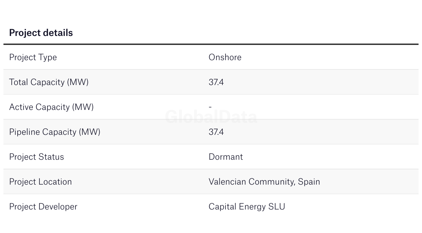Click the 37.4 value for Total Capacity

216,82
